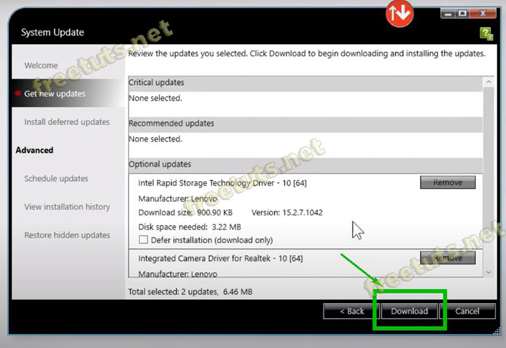This screenshot has height=348, width=506.
Task: Remove the Integrated Camera Driver for Realtek
Action: tap(448, 258)
